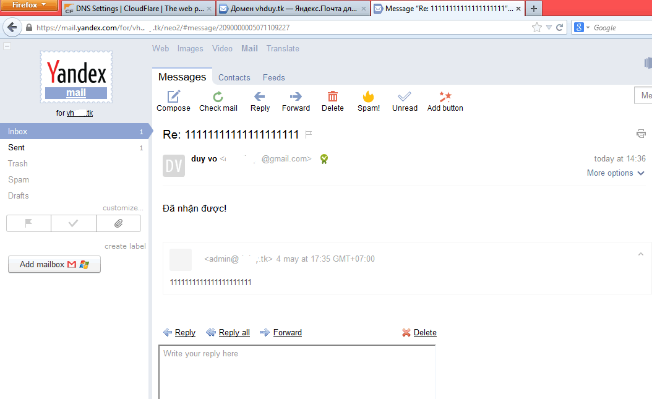Print the message with printer icon

(x=641, y=134)
